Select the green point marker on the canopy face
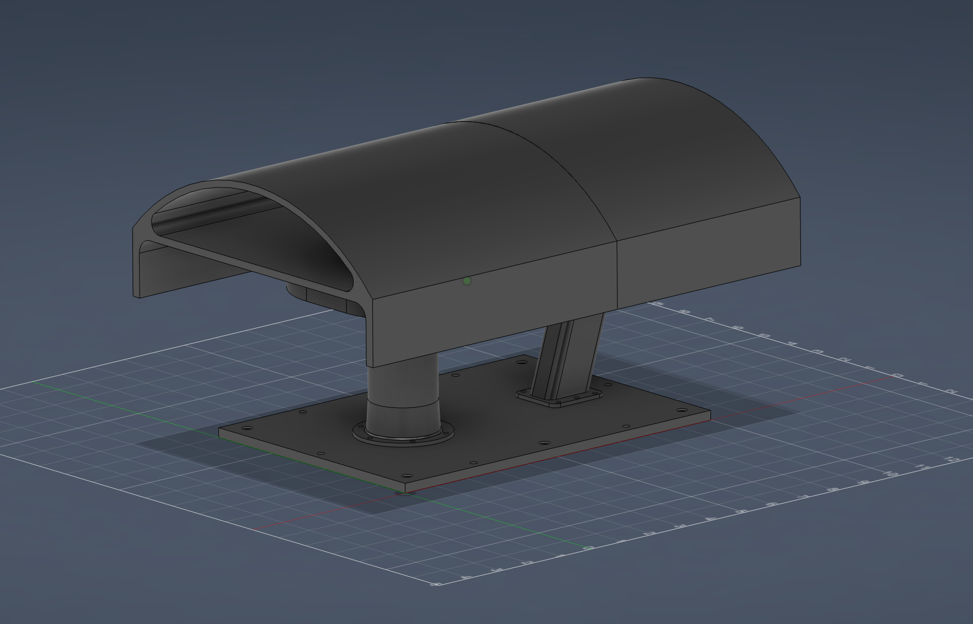The height and width of the screenshot is (624, 973). (468, 281)
